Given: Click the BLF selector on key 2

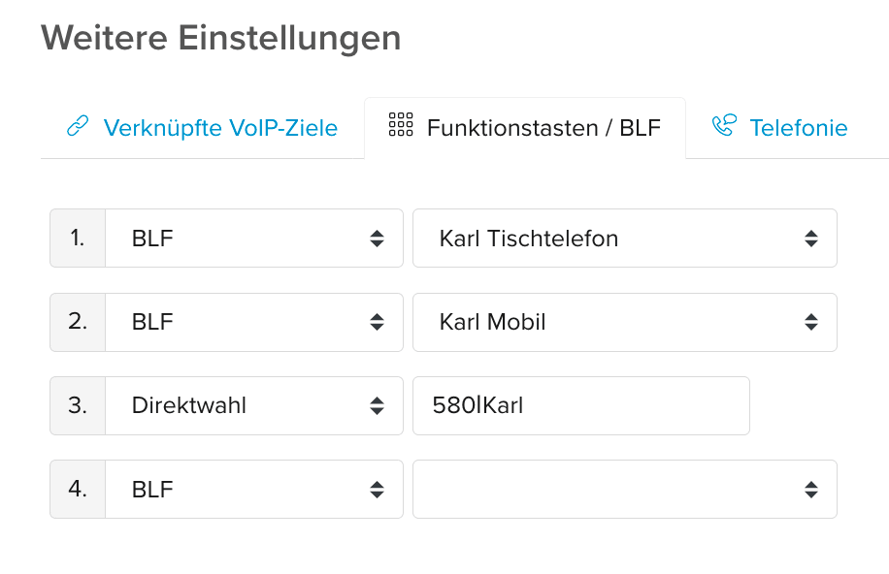Looking at the screenshot, I should pos(252,322).
